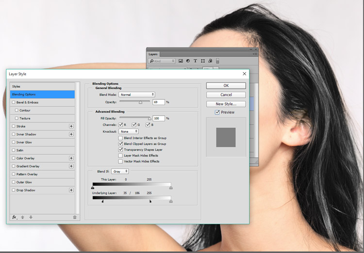Click plus icon next to Drop Shadow
The height and width of the screenshot is (253, 364).
click(71, 190)
